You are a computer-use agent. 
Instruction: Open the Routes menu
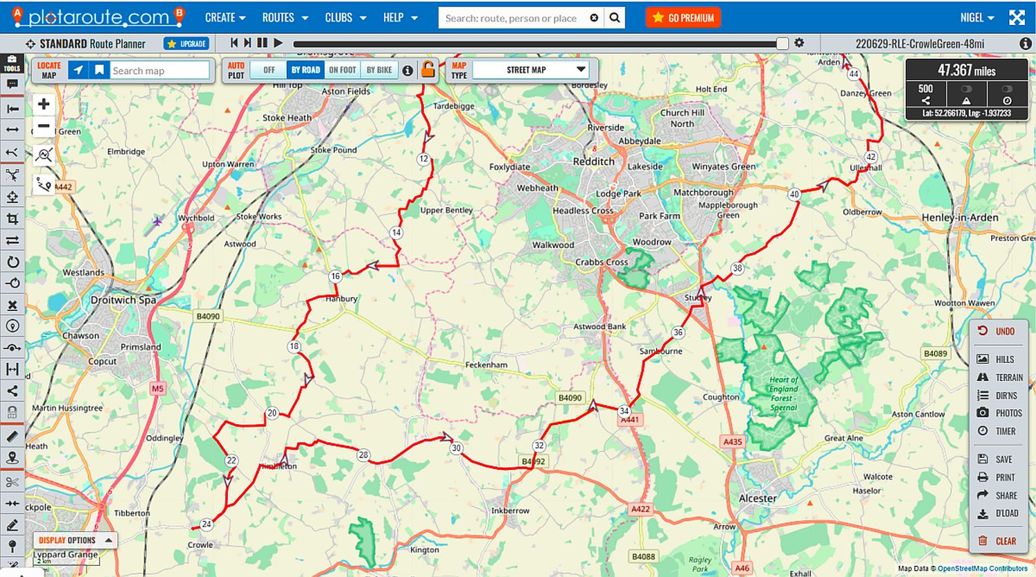click(x=285, y=18)
